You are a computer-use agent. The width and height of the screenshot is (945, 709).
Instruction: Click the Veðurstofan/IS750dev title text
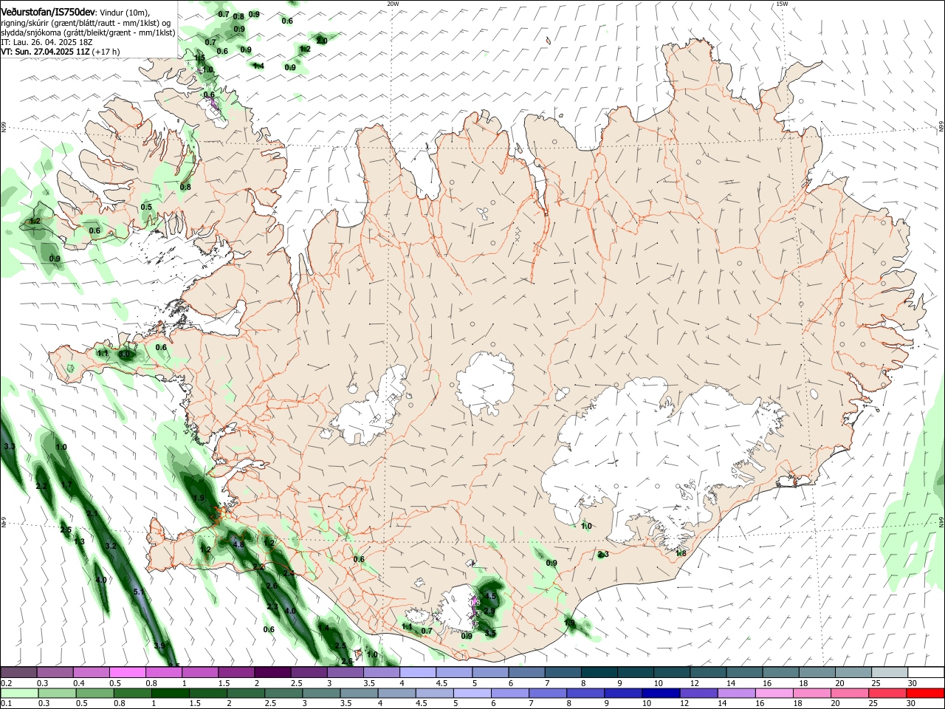tap(48, 13)
